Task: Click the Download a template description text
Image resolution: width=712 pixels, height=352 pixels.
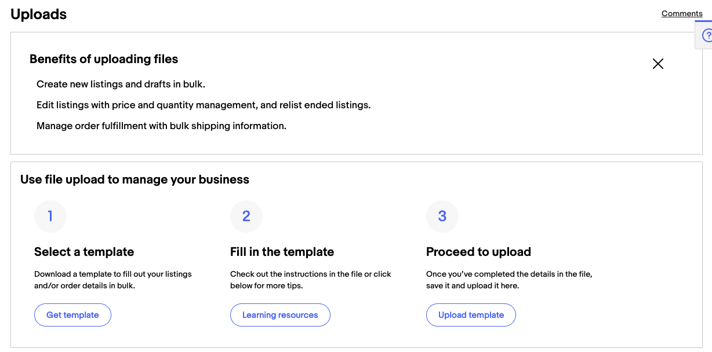Action: pos(113,280)
